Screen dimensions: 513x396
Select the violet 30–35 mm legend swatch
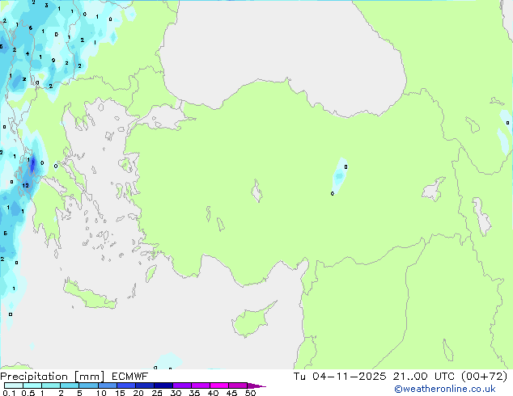click(x=182, y=385)
